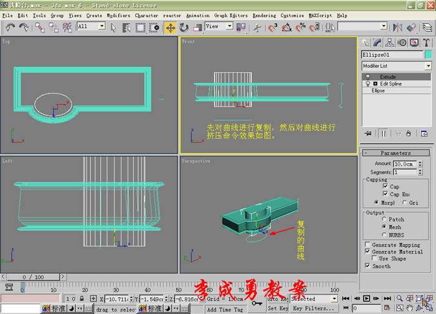Select the Grid capping radio button
Image resolution: width=436 pixels, height=314 pixels.
click(x=404, y=202)
